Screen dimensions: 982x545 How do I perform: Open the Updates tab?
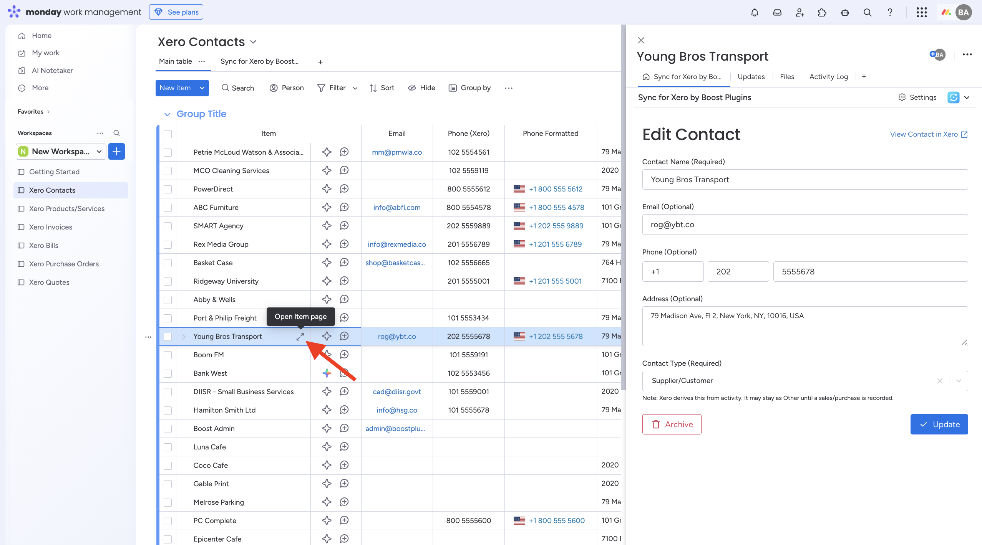click(751, 77)
